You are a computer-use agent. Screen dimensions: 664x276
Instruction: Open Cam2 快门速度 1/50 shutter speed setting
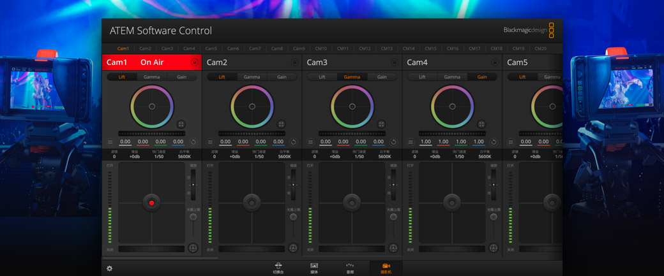[259, 156]
